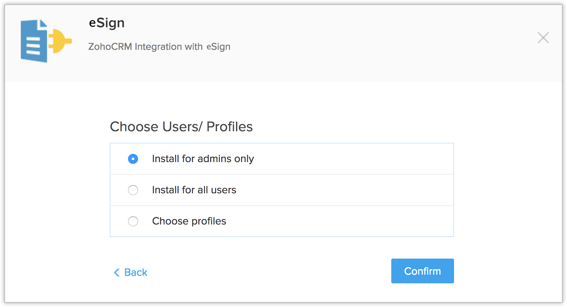The width and height of the screenshot is (567, 307).
Task: Select the "Install for all users" radio button
Action: coord(133,190)
